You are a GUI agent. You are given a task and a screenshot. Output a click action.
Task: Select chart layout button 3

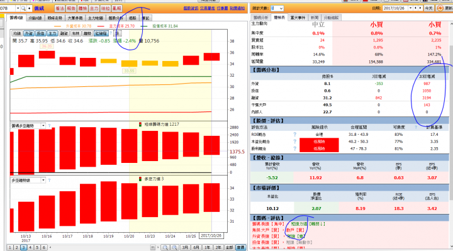pyautogui.click(x=23, y=247)
